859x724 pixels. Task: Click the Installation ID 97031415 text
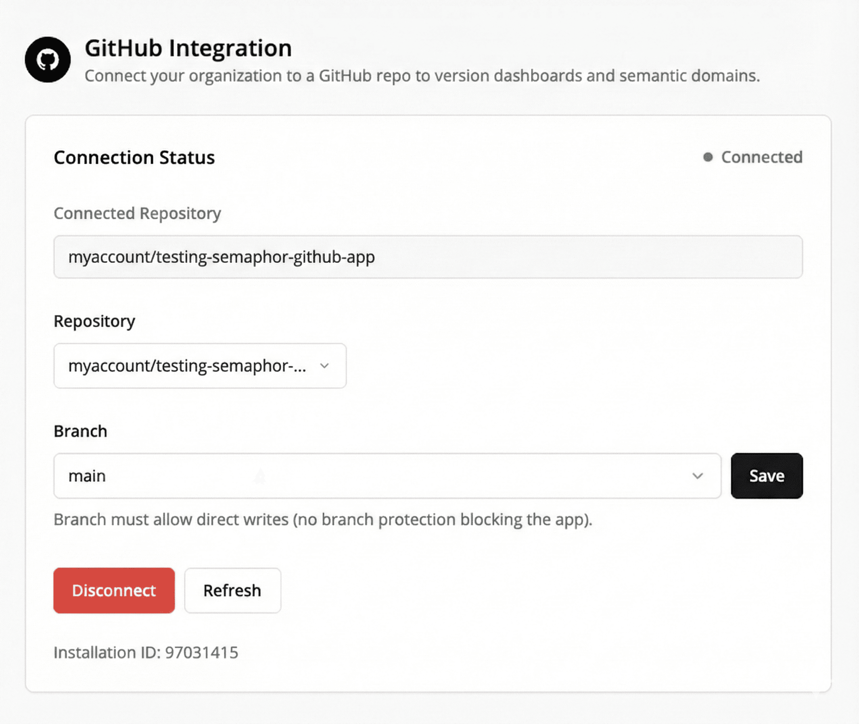click(x=146, y=652)
